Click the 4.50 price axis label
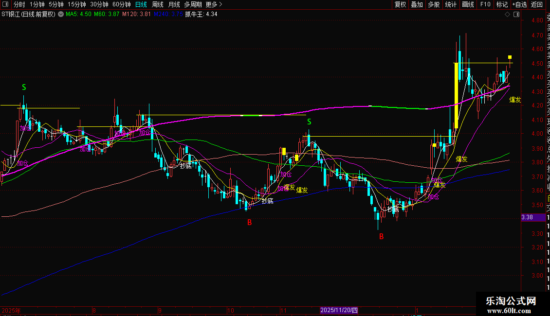550x316 pixels. [x=537, y=64]
